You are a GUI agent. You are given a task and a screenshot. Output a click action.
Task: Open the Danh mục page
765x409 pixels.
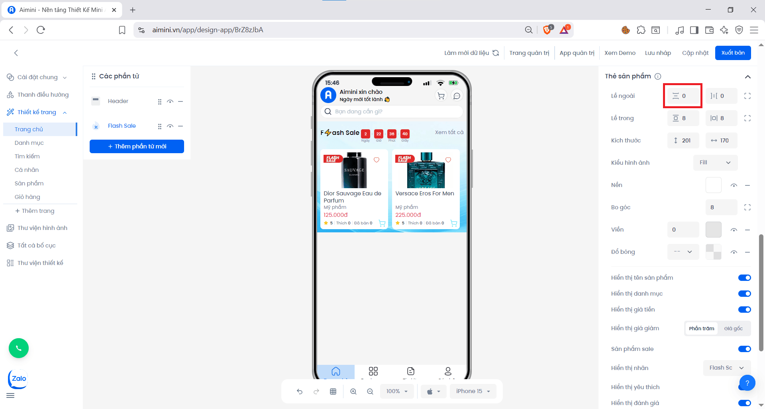pyautogui.click(x=29, y=143)
